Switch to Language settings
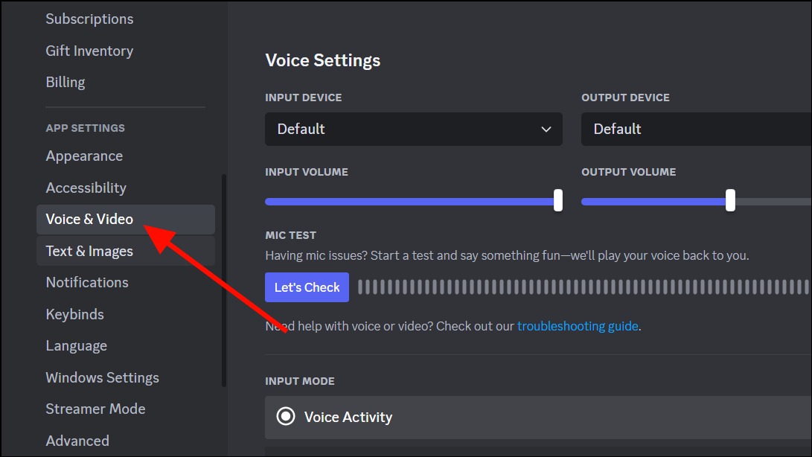Screen dimensions: 812x457 pos(76,345)
